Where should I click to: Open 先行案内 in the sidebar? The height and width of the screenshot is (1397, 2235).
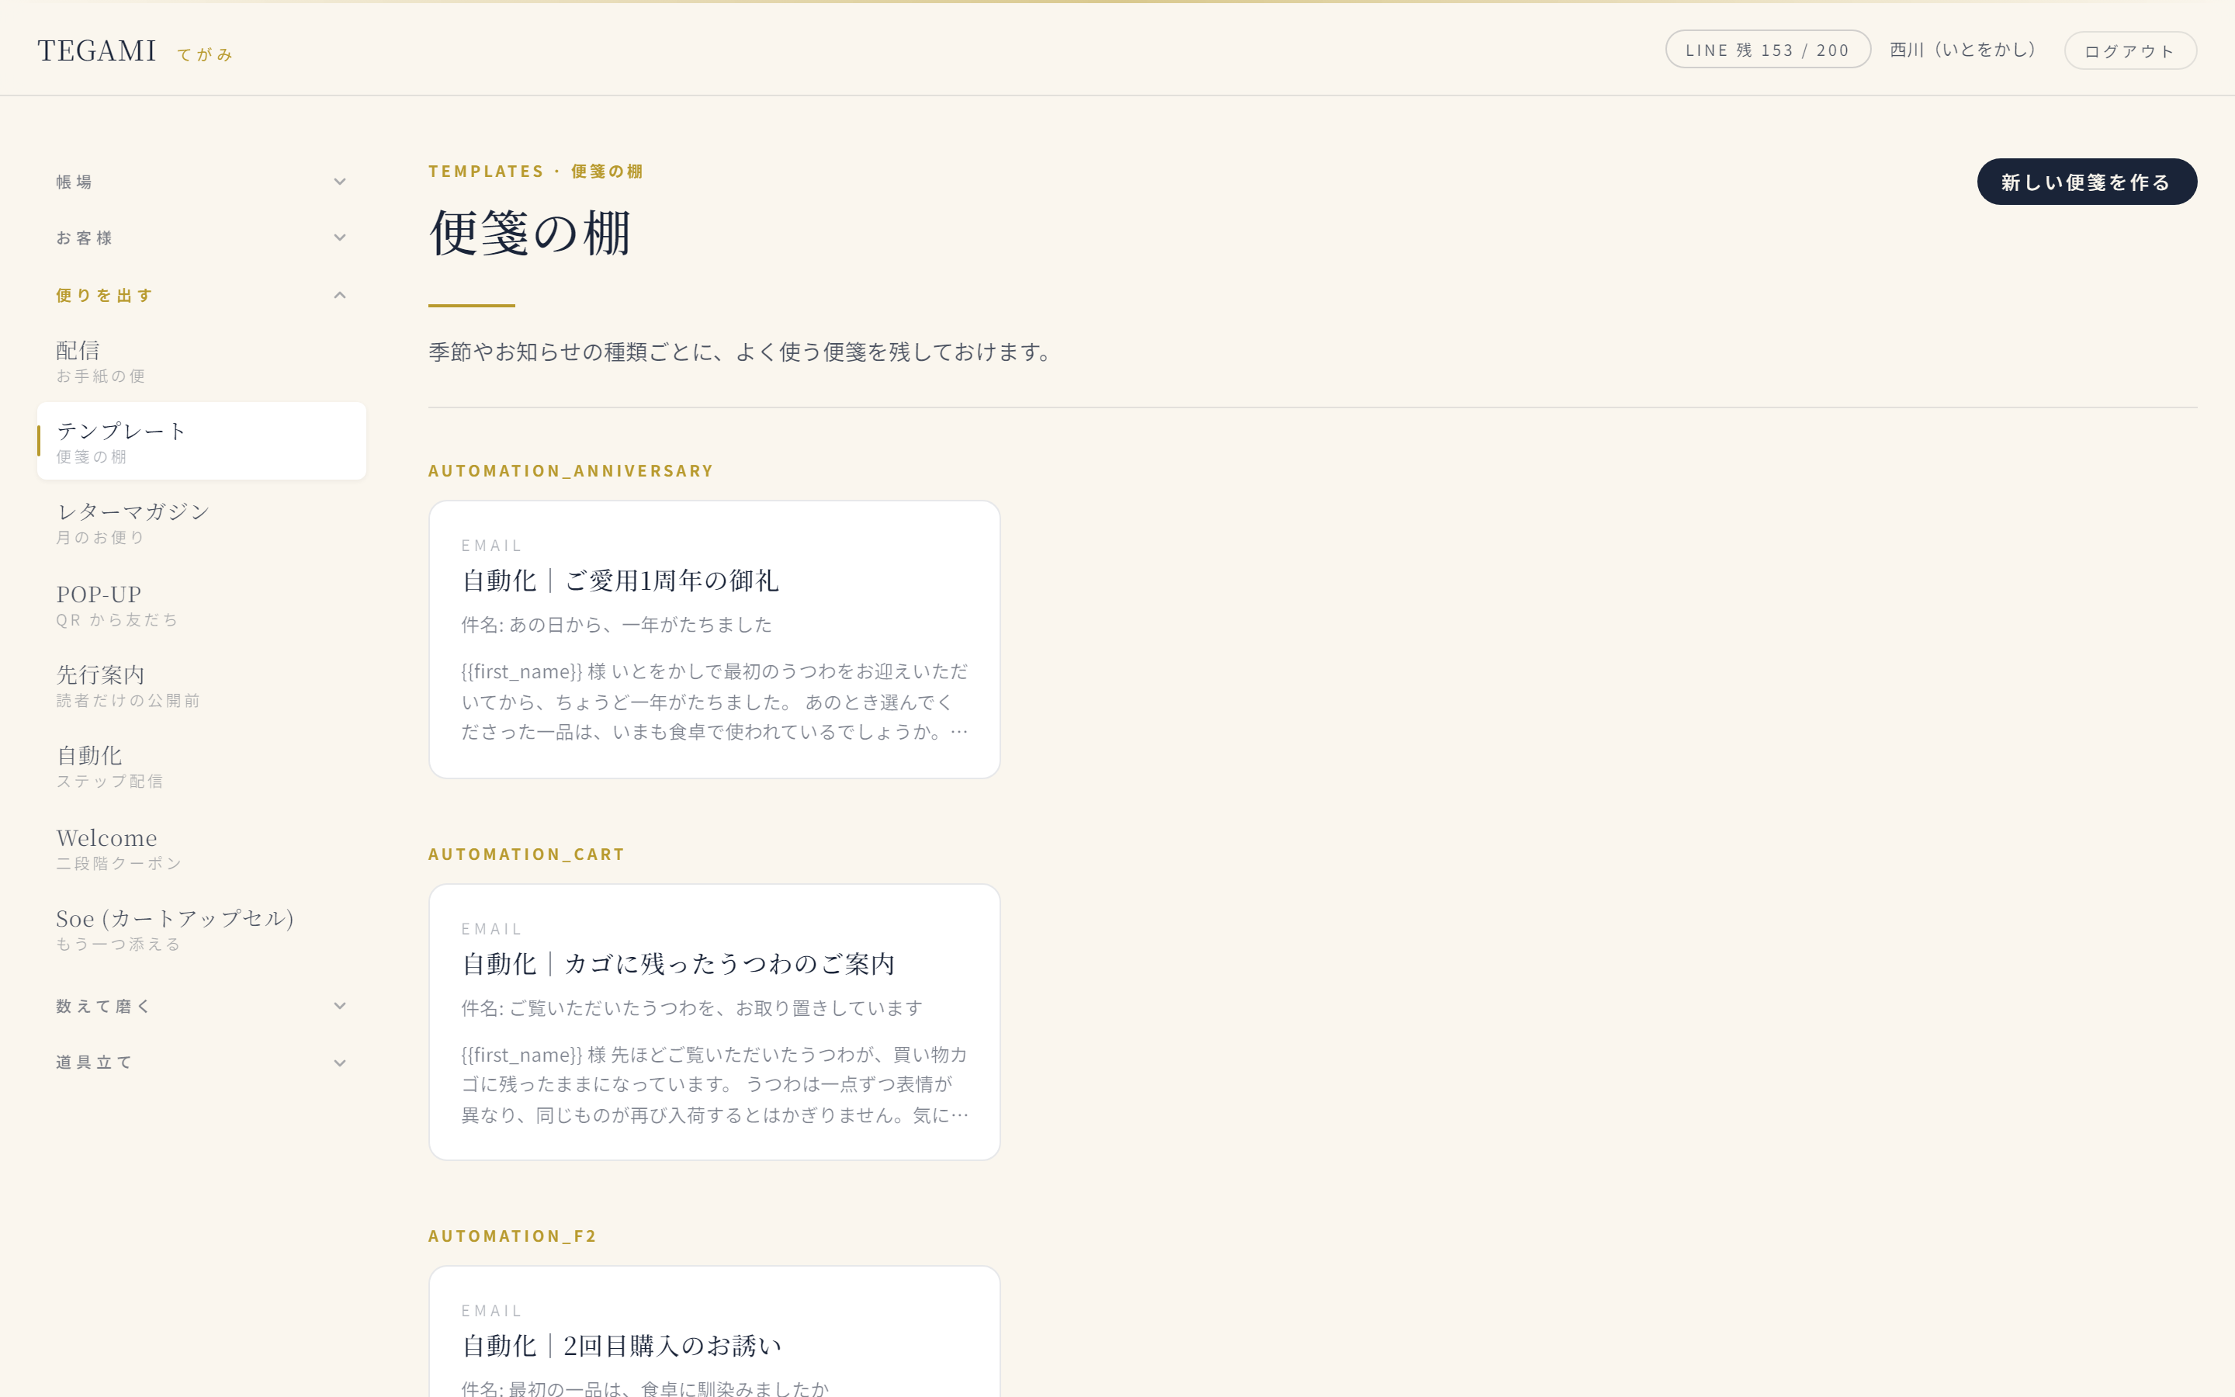click(x=201, y=685)
